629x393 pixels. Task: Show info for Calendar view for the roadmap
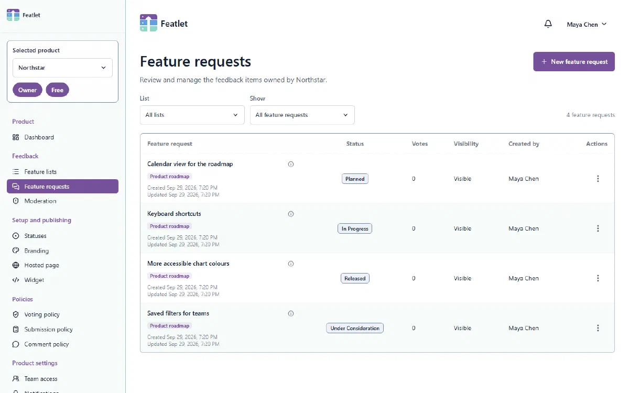pos(291,164)
